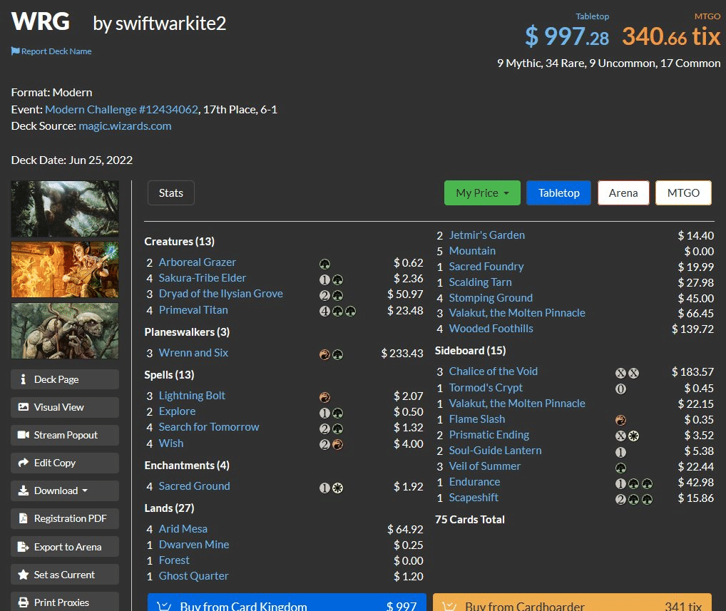This screenshot has height=611, width=726.
Task: Switch pricing to MTGO
Action: [682, 192]
